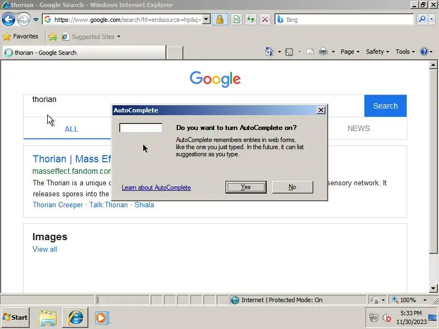Image resolution: width=439 pixels, height=329 pixels.
Task: Open the Favorites star button
Action: pyautogui.click(x=20, y=36)
